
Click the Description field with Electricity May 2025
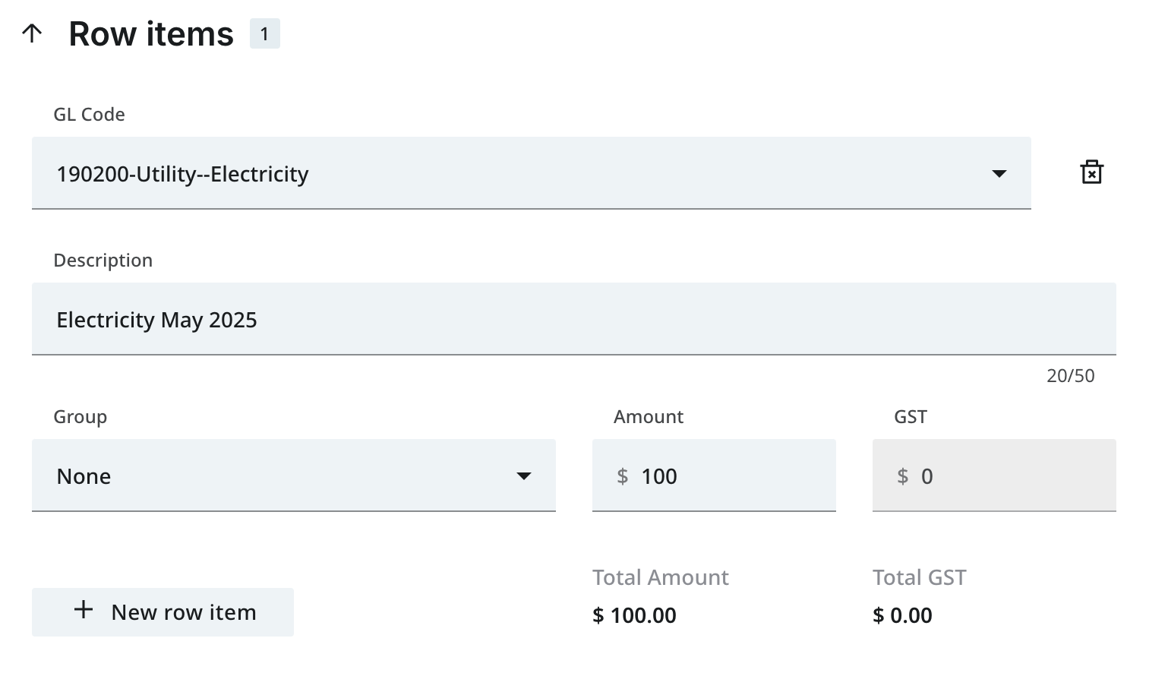click(573, 320)
